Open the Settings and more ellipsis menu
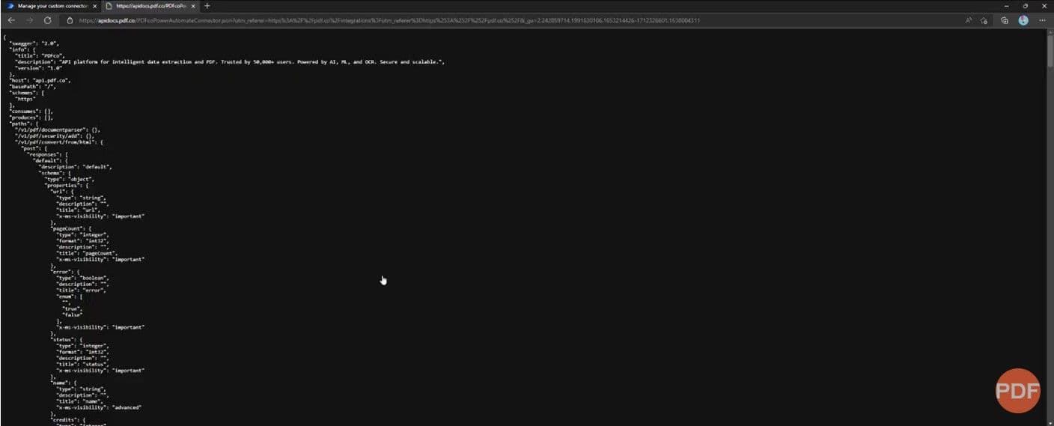This screenshot has height=426, width=1054. pos(1043,20)
